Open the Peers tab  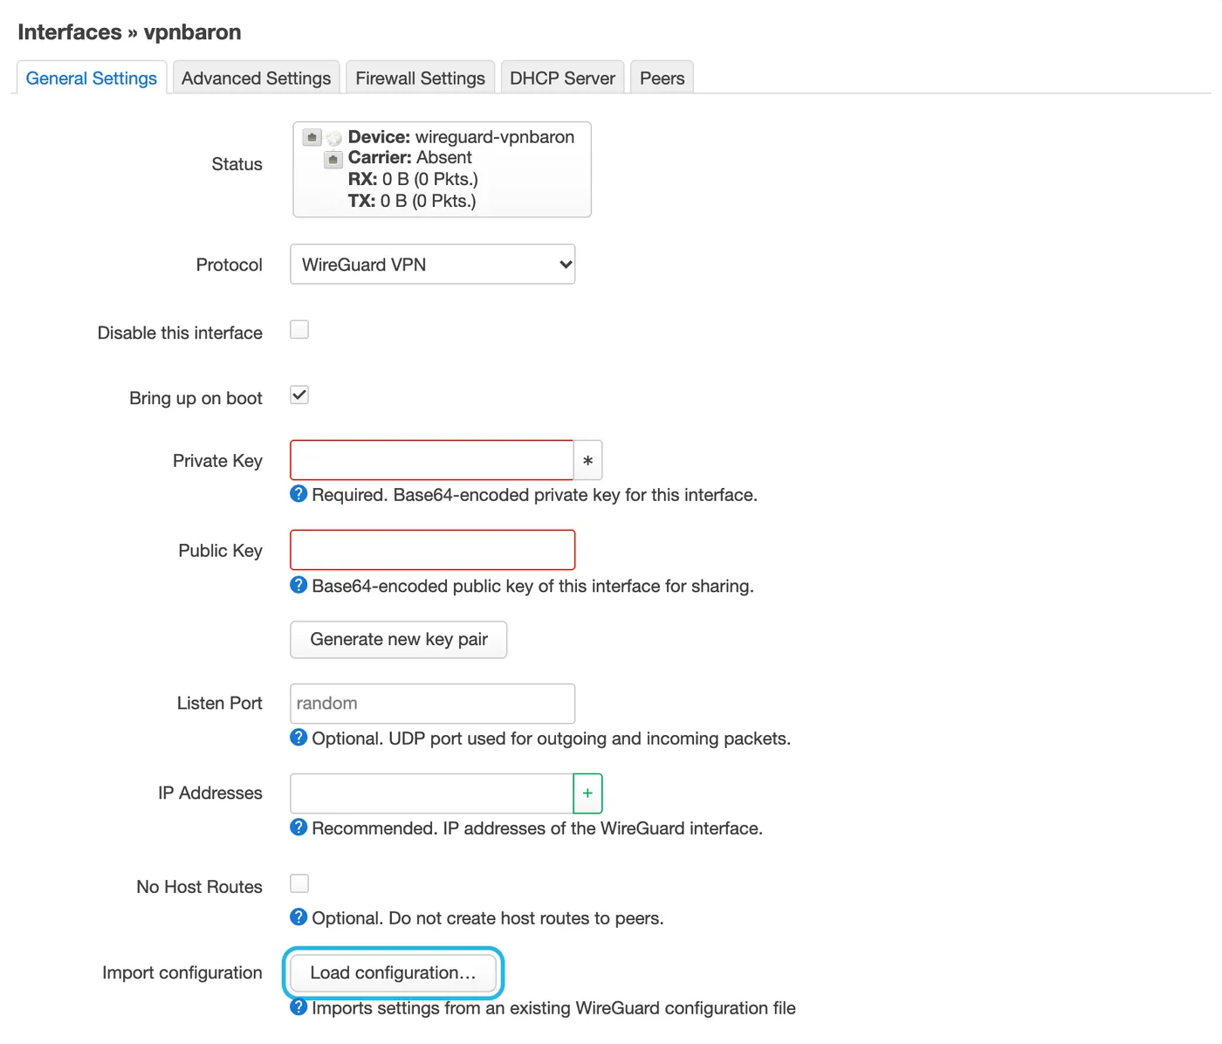662,78
